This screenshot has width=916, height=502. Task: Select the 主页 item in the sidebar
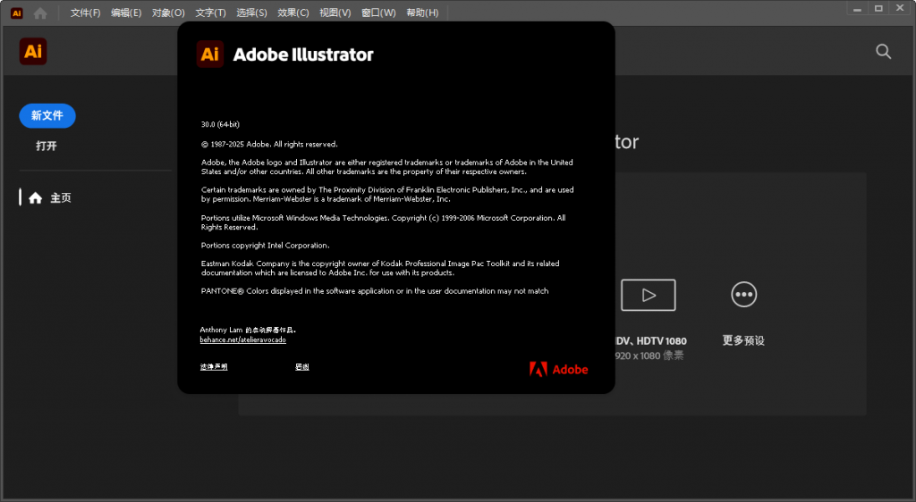(x=60, y=198)
